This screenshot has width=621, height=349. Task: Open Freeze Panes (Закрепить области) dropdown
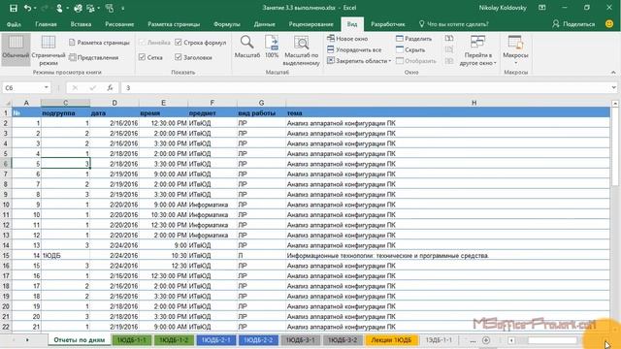point(359,61)
